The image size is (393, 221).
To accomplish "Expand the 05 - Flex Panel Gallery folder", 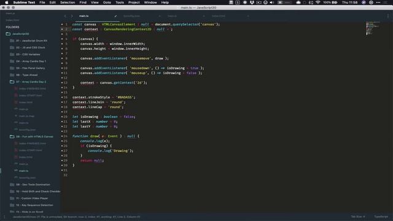I will pos(30,68).
